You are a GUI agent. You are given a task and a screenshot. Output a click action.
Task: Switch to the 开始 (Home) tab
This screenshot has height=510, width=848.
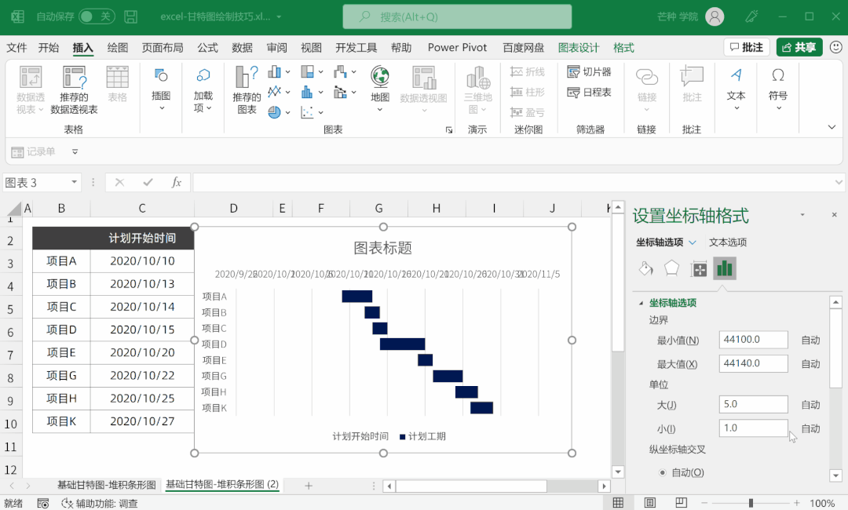49,48
